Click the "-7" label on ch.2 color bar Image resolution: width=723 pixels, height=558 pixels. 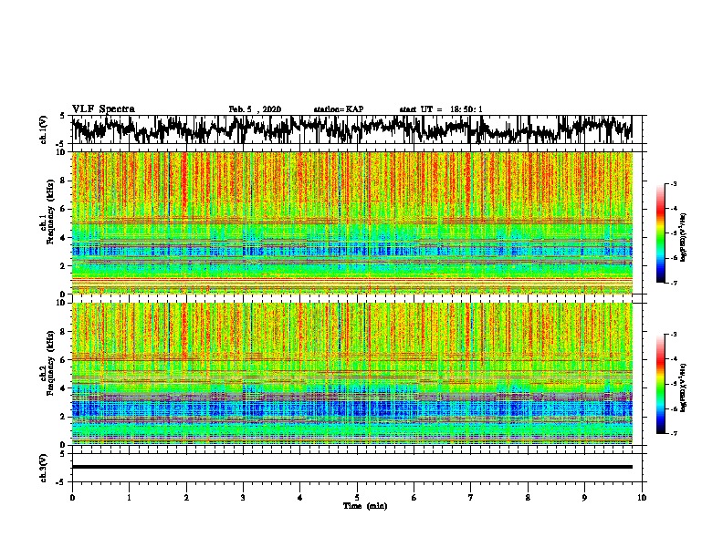pos(674,433)
